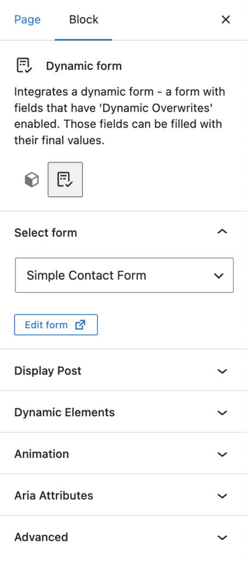The height and width of the screenshot is (561, 247).
Task: Click the dropdown arrow in the form selector
Action: coord(219,276)
